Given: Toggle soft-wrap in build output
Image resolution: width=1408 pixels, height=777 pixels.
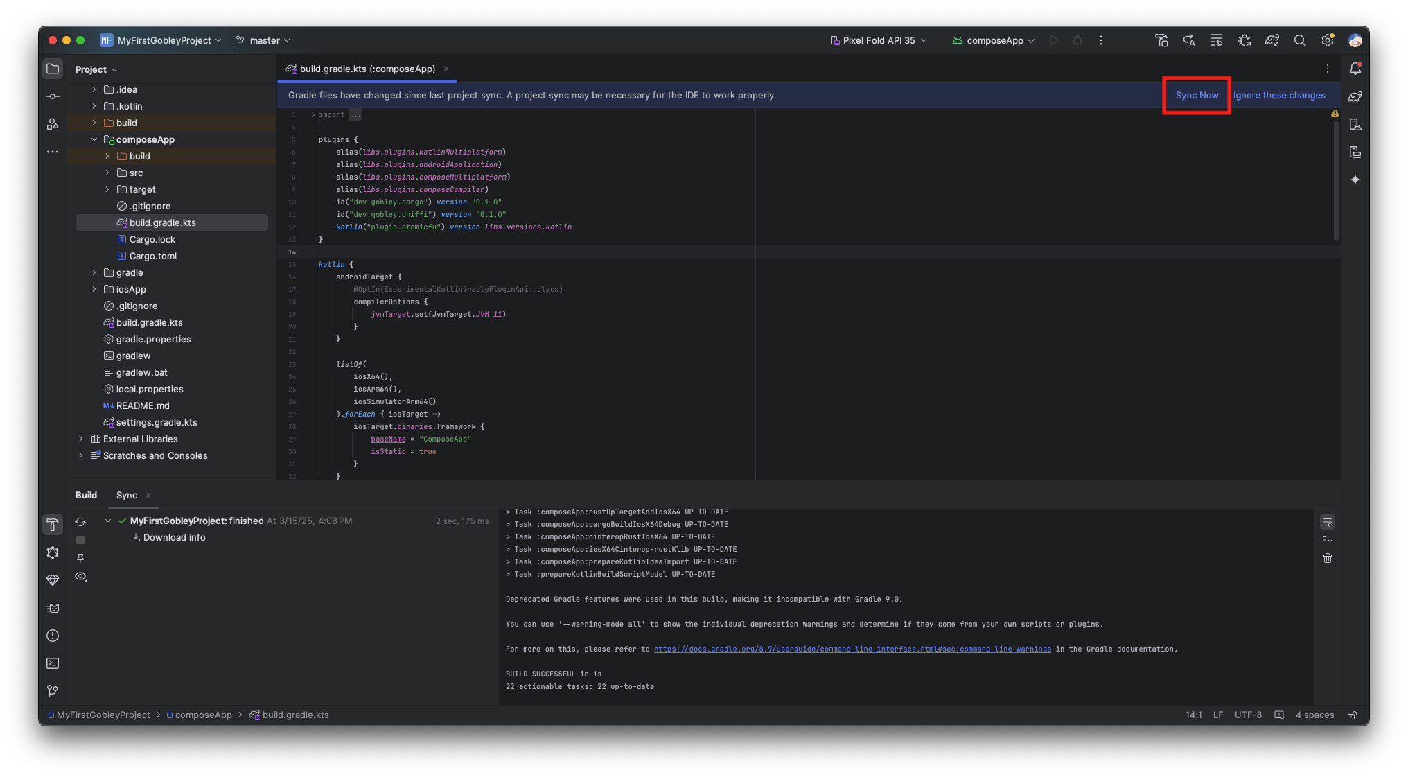Looking at the screenshot, I should pyautogui.click(x=1328, y=522).
